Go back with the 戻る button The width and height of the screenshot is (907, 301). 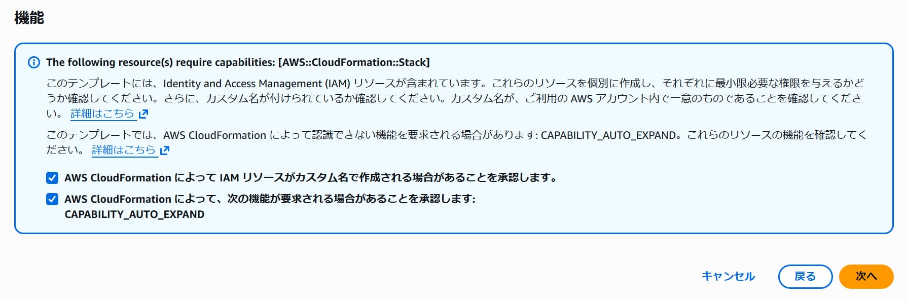(805, 276)
